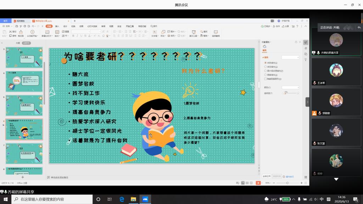The width and height of the screenshot is (363, 204).
Task: Click the paint bucket fill icon
Action: [264, 46]
